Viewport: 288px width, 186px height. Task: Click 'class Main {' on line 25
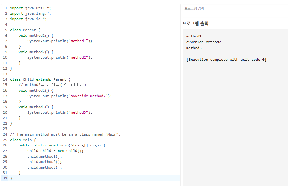pyautogui.click(x=23, y=140)
